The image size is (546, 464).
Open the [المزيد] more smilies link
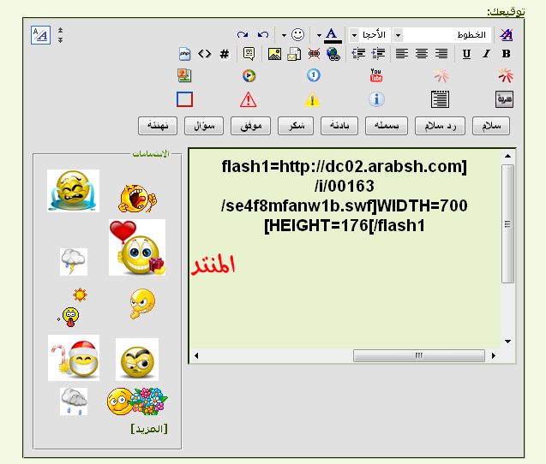tap(148, 428)
